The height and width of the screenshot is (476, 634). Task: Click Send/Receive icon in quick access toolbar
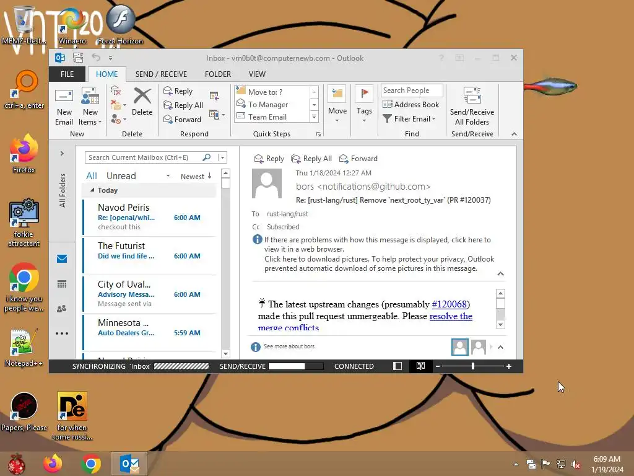tap(78, 58)
